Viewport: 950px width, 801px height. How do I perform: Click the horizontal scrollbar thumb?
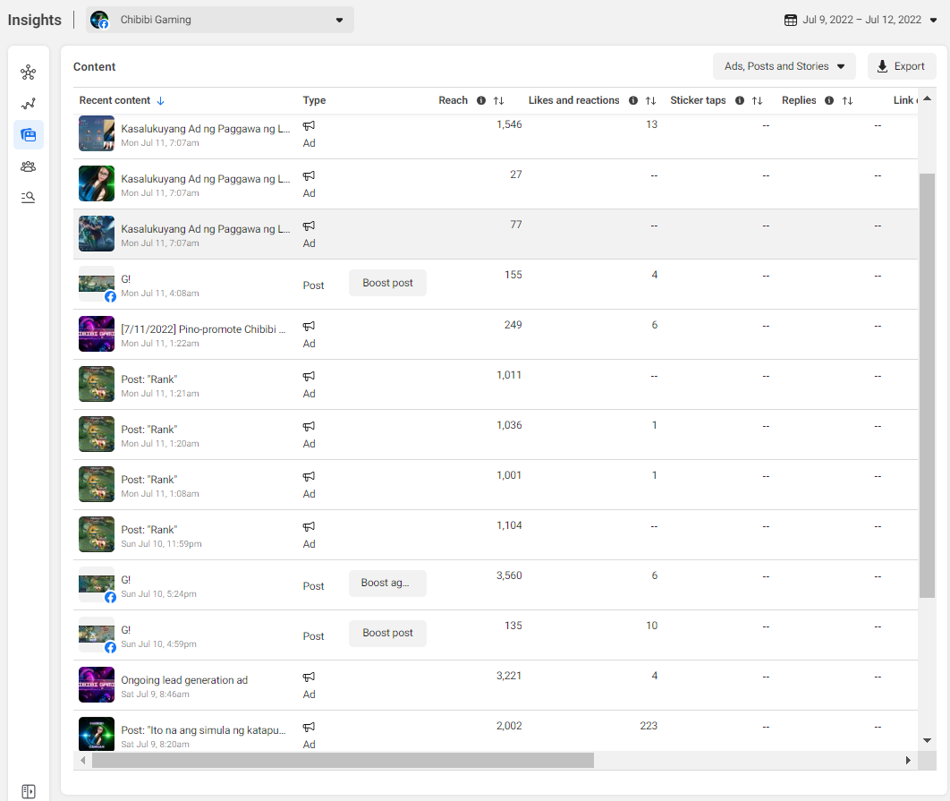343,761
